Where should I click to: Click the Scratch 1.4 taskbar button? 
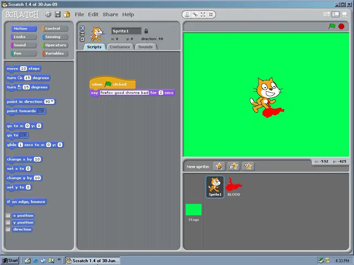point(92,261)
